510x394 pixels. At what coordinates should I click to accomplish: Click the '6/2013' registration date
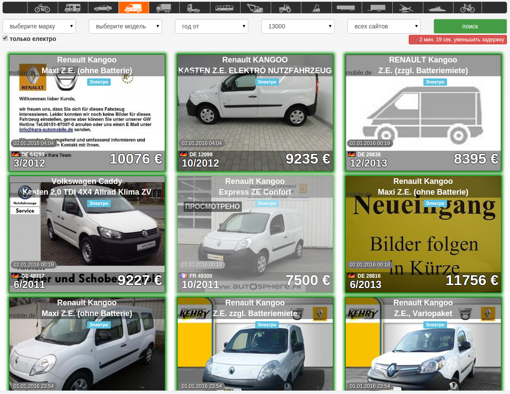(x=366, y=285)
